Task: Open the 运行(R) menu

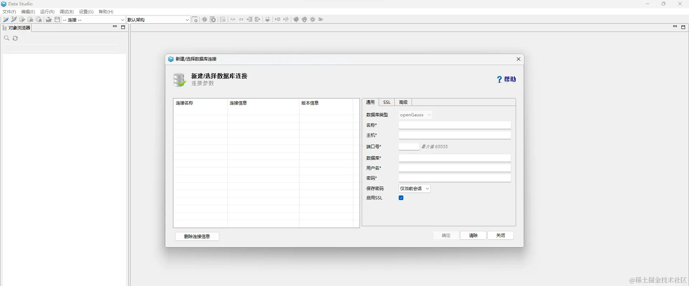Action: [47, 12]
